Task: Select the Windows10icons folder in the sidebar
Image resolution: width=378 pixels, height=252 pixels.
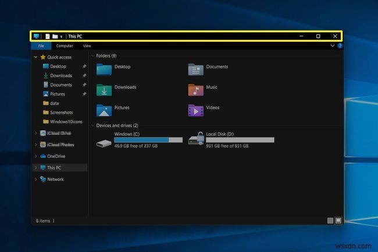Action: coord(66,121)
